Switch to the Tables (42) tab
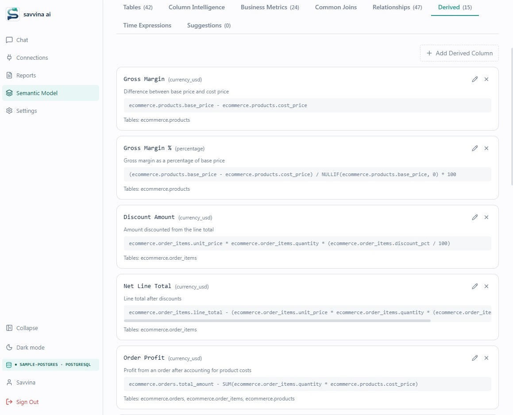The height and width of the screenshot is (415, 513). 138,7
